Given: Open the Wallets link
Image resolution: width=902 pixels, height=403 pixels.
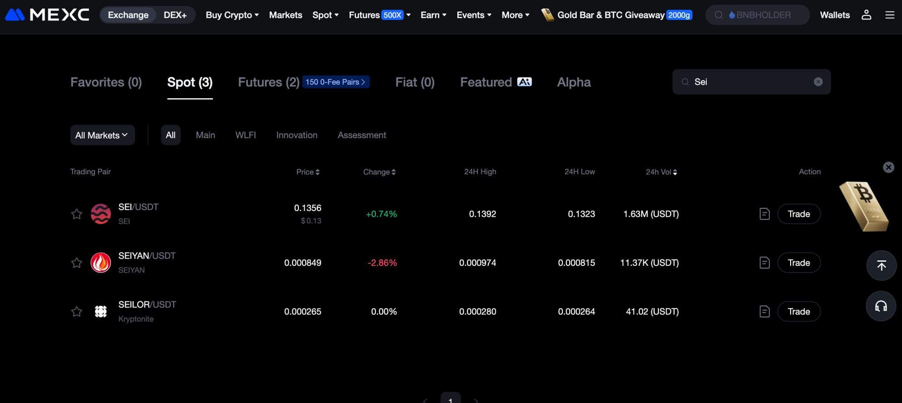Looking at the screenshot, I should 835,15.
